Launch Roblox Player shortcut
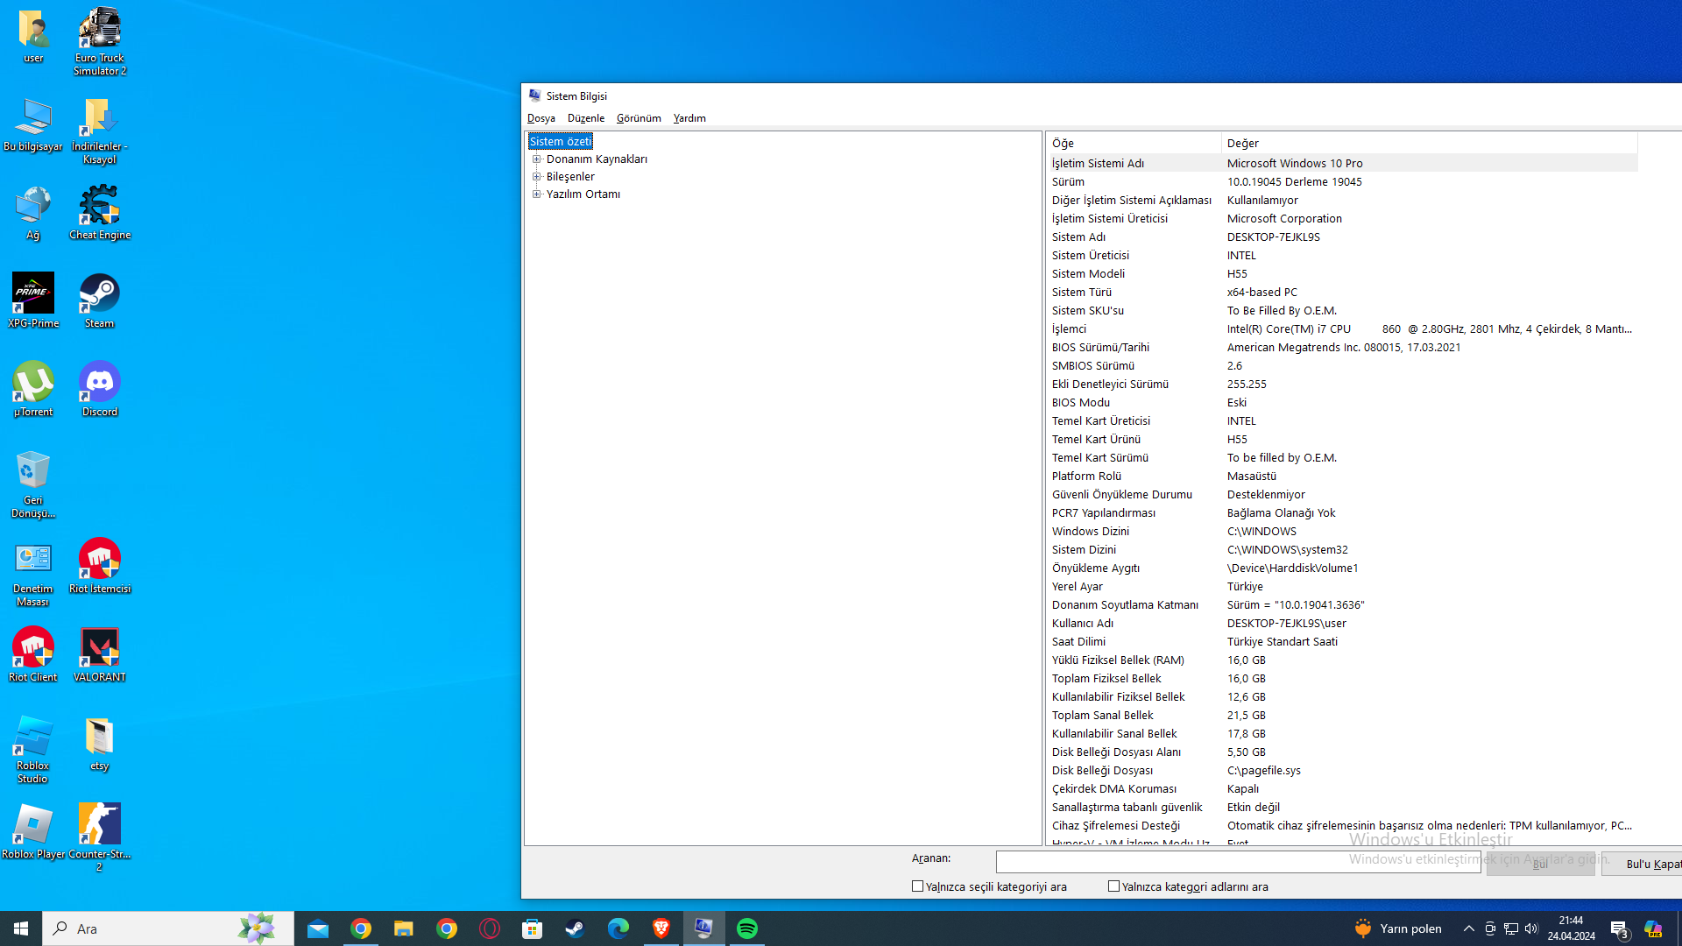 tap(33, 831)
